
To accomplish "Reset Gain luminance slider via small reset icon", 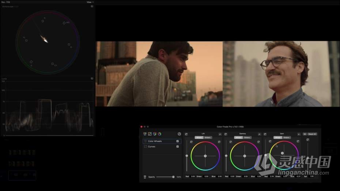I will pyautogui.click(x=270, y=141).
